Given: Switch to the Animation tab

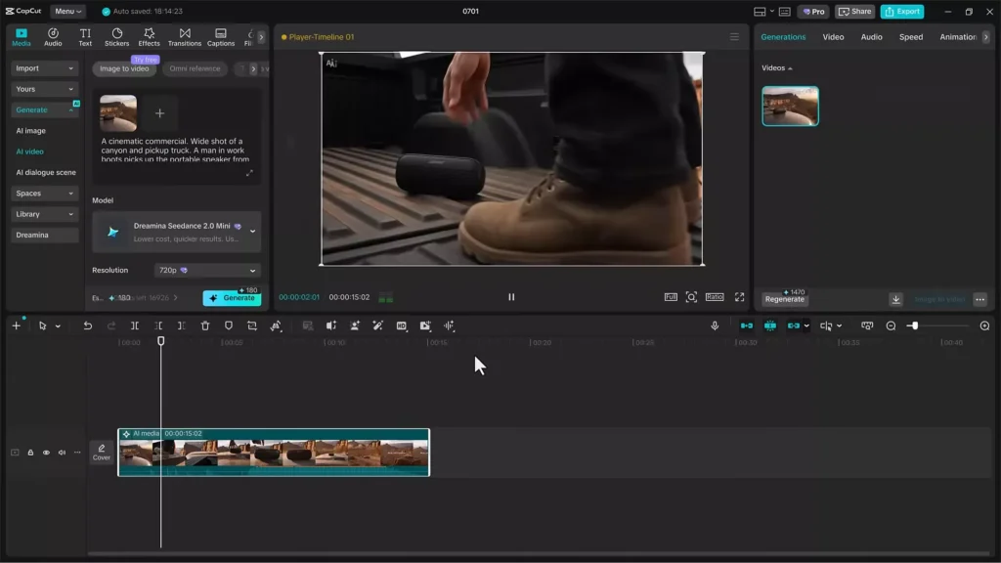Looking at the screenshot, I should point(958,37).
